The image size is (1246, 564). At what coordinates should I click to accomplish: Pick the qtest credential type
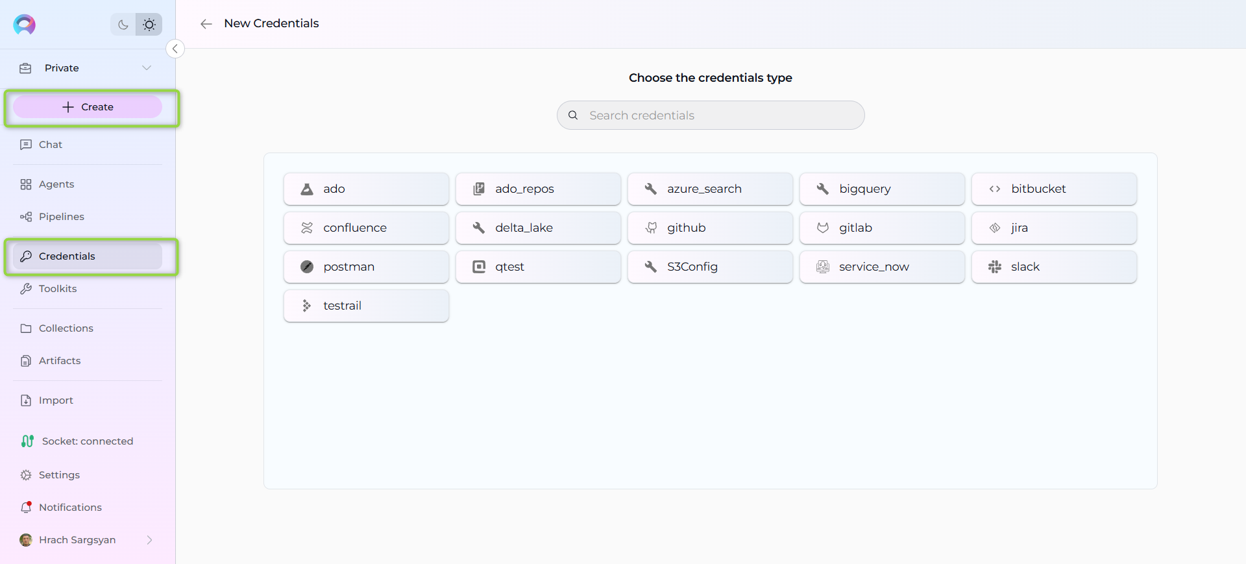pos(538,267)
